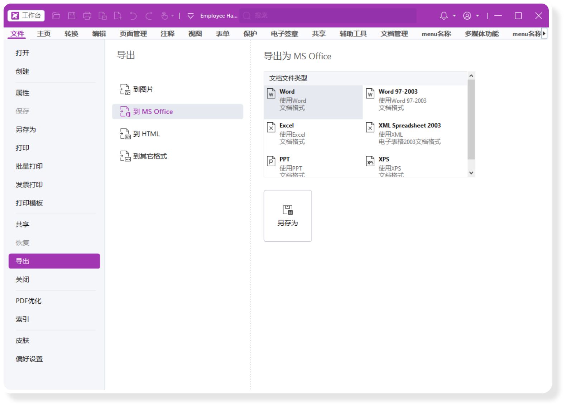Select 导出 in the file sidebar
The height and width of the screenshot is (407, 566).
(x=54, y=261)
